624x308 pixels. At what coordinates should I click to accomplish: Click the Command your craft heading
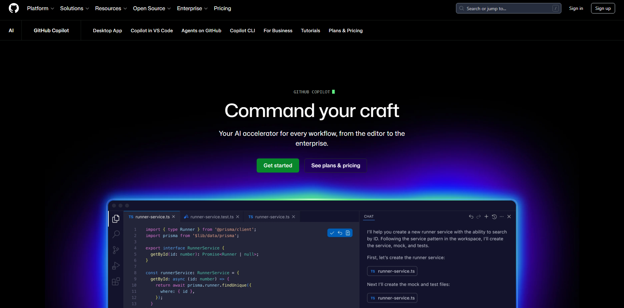coord(312,111)
